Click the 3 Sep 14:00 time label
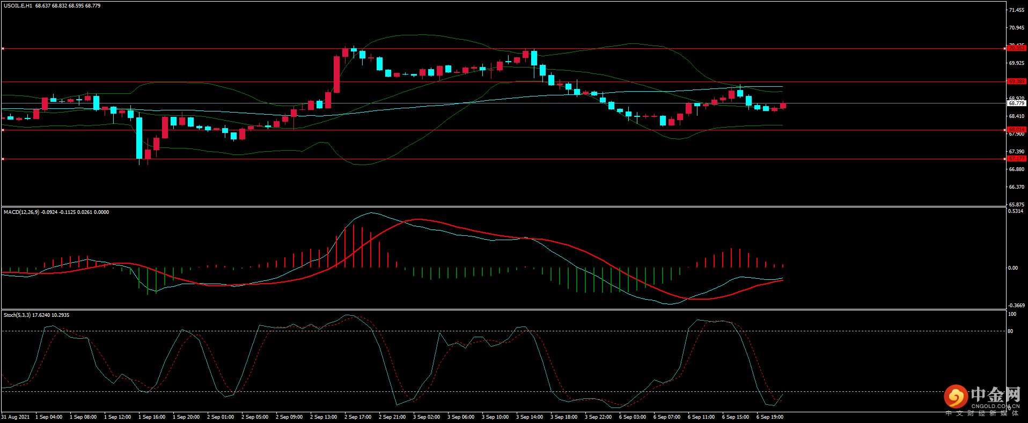1028x423 pixels. tap(530, 417)
